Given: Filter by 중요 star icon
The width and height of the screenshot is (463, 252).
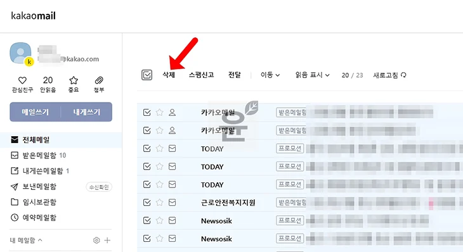Looking at the screenshot, I should [73, 84].
